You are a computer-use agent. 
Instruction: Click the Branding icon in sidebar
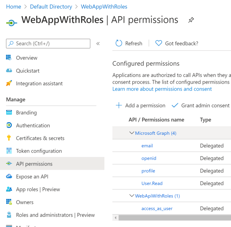(9, 112)
